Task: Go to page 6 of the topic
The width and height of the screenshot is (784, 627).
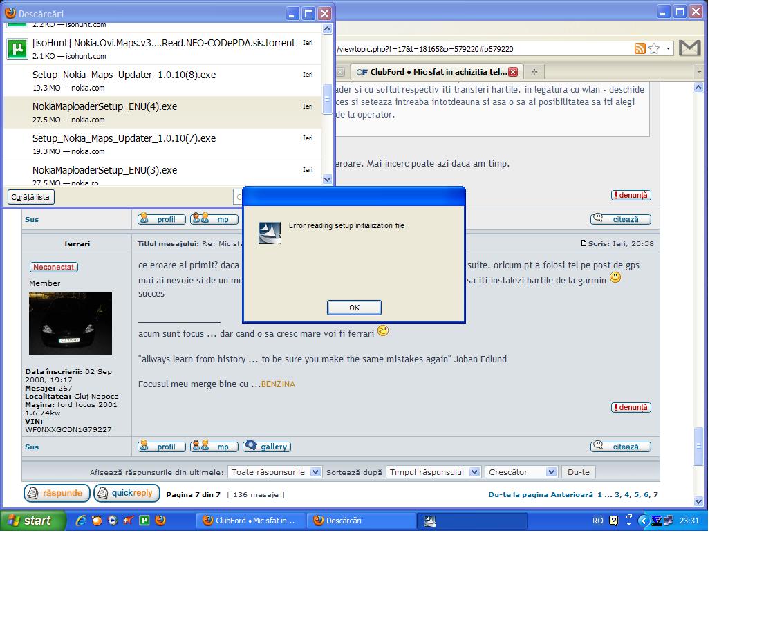Action: point(647,495)
